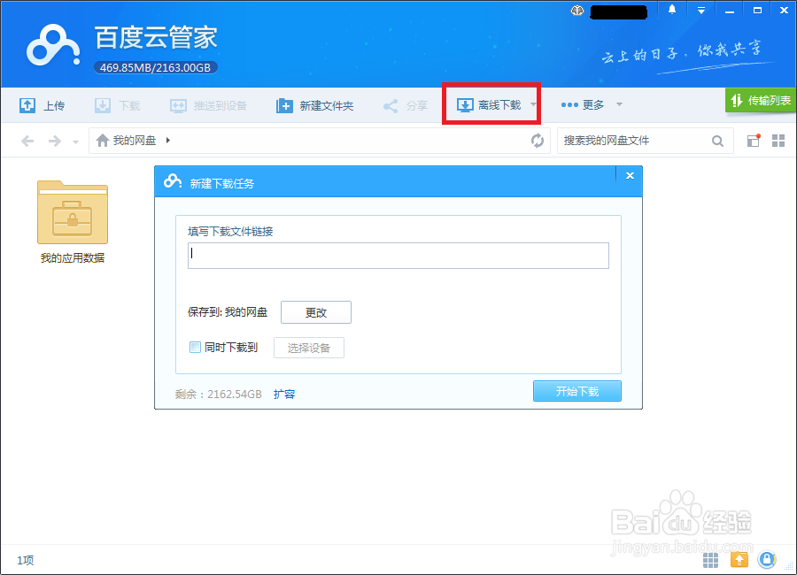Click the user avatar icon in title bar

[577, 10]
